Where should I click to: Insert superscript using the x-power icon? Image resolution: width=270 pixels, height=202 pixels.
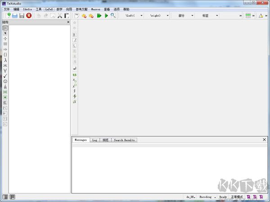pyautogui.click(x=75, y=86)
